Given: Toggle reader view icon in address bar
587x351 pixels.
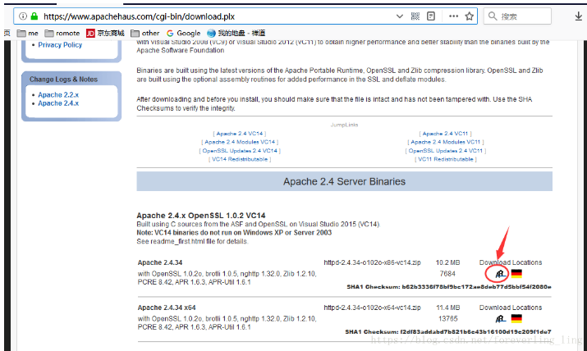Looking at the screenshot, I should coord(431,16).
